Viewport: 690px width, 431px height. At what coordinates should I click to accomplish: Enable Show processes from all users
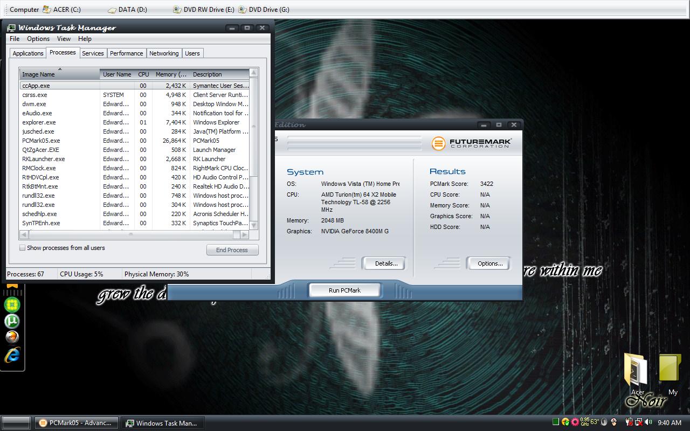[x=22, y=248]
